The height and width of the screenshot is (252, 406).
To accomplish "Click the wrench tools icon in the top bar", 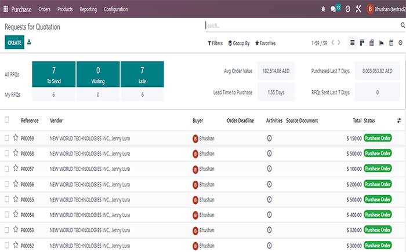I will pos(358,9).
